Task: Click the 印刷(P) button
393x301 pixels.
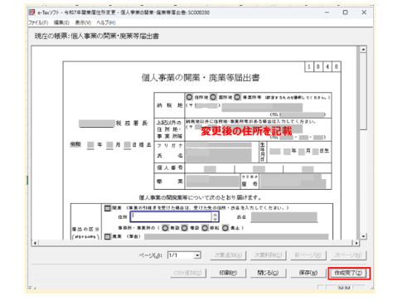Action: (228, 273)
